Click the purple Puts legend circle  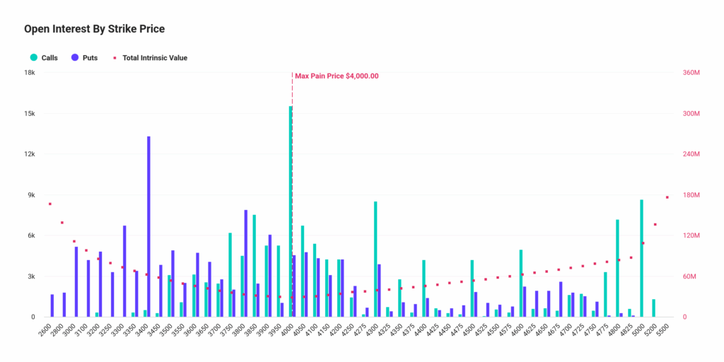(x=75, y=58)
